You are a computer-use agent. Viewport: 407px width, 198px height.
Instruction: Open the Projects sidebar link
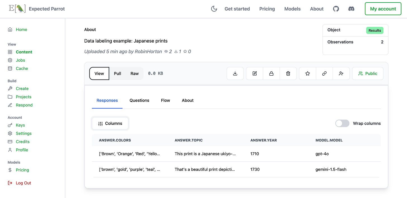point(23,97)
